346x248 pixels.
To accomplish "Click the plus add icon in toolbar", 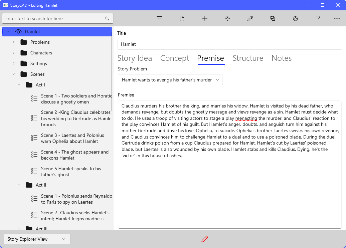I will tap(205, 18).
